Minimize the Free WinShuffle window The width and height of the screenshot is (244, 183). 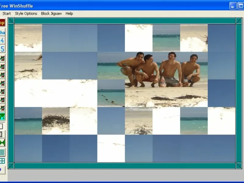tap(233, 6)
